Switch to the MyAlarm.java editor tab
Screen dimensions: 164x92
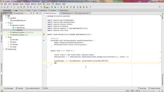click(x=67, y=13)
